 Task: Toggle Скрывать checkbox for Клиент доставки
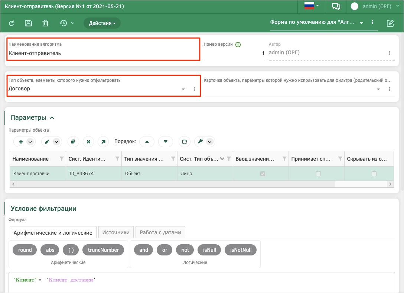(x=374, y=174)
